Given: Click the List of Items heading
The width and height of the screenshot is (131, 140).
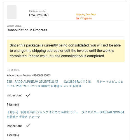Looking at the screenshot, I should 13,70.
